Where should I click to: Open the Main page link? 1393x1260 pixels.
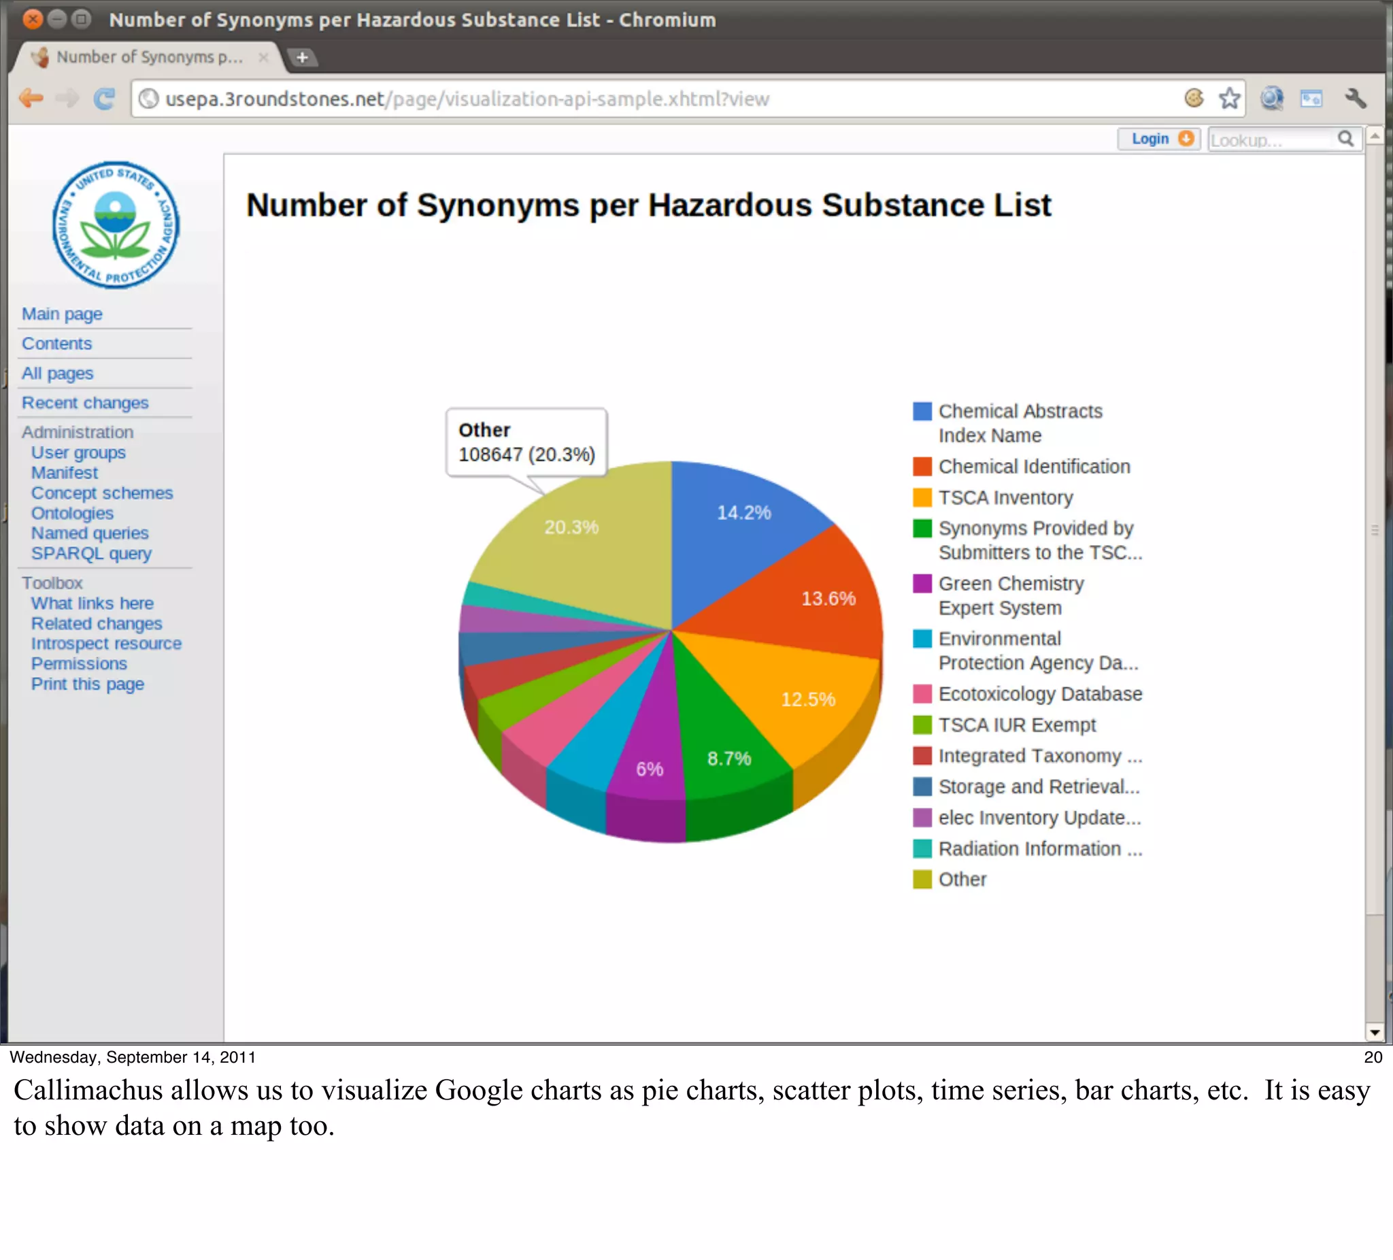point(62,314)
